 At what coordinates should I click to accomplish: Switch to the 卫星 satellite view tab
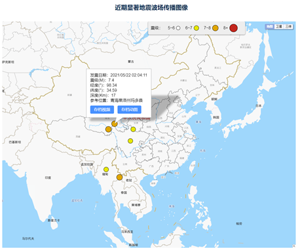click(x=279, y=26)
